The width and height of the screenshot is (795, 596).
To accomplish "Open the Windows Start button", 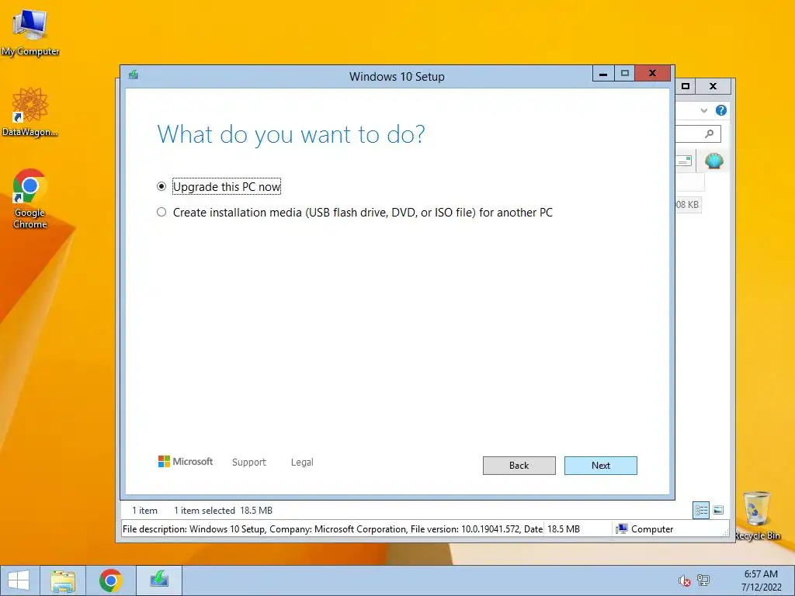I will [19, 580].
